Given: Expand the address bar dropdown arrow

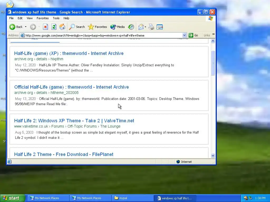Looking at the screenshot, I should [184, 36].
